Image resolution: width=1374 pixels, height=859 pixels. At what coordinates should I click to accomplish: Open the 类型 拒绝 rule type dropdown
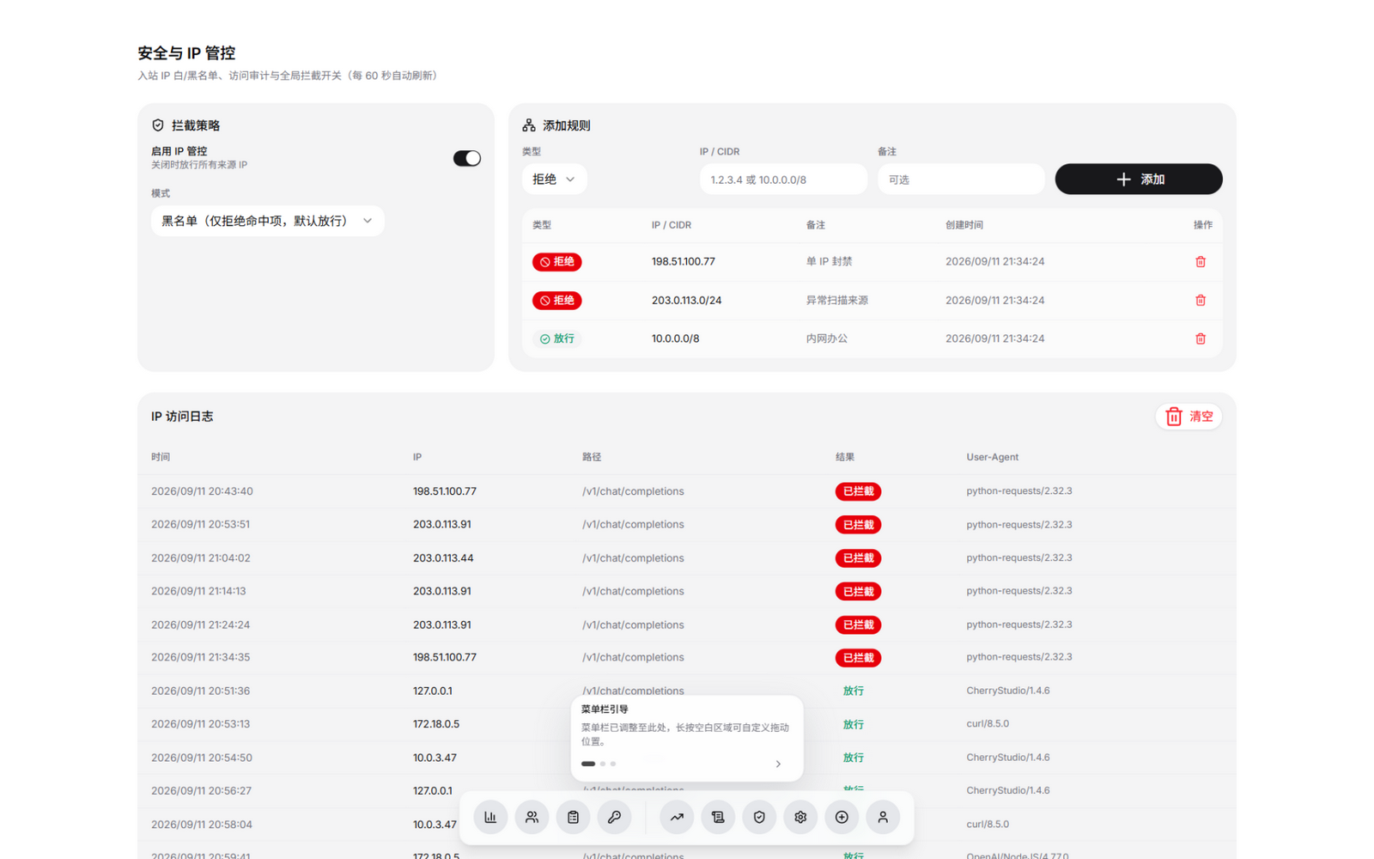[x=555, y=179]
